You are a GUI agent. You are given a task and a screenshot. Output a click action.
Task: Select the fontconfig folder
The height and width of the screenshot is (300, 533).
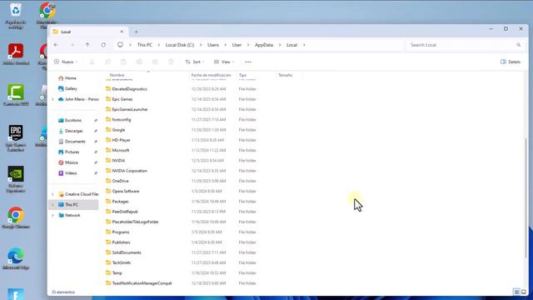[122, 120]
